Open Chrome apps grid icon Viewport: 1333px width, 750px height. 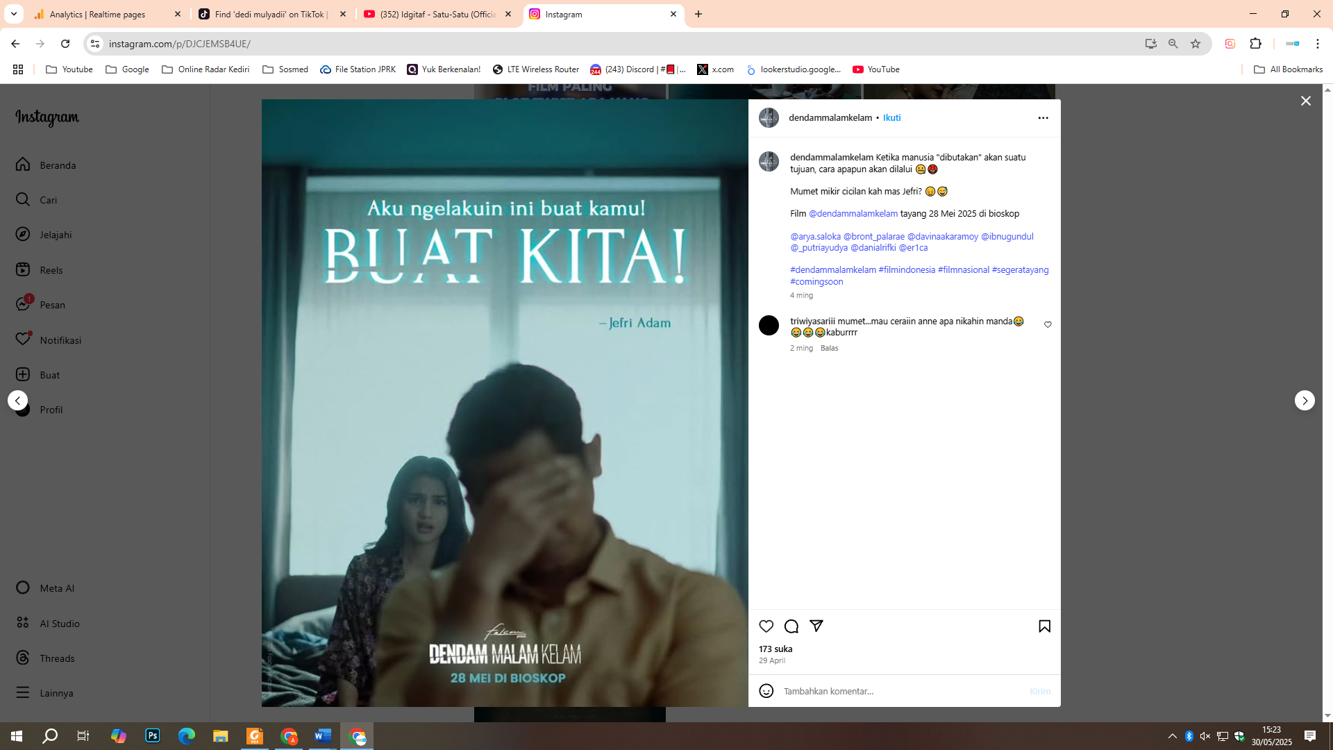[x=18, y=69]
